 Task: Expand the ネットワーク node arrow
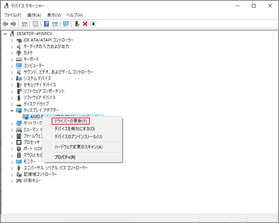pos(12,123)
